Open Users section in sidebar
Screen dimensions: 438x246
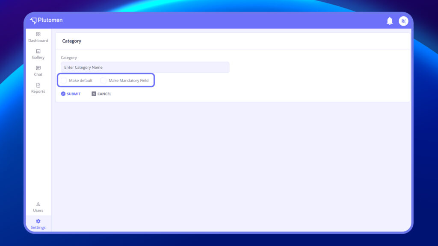(x=38, y=207)
